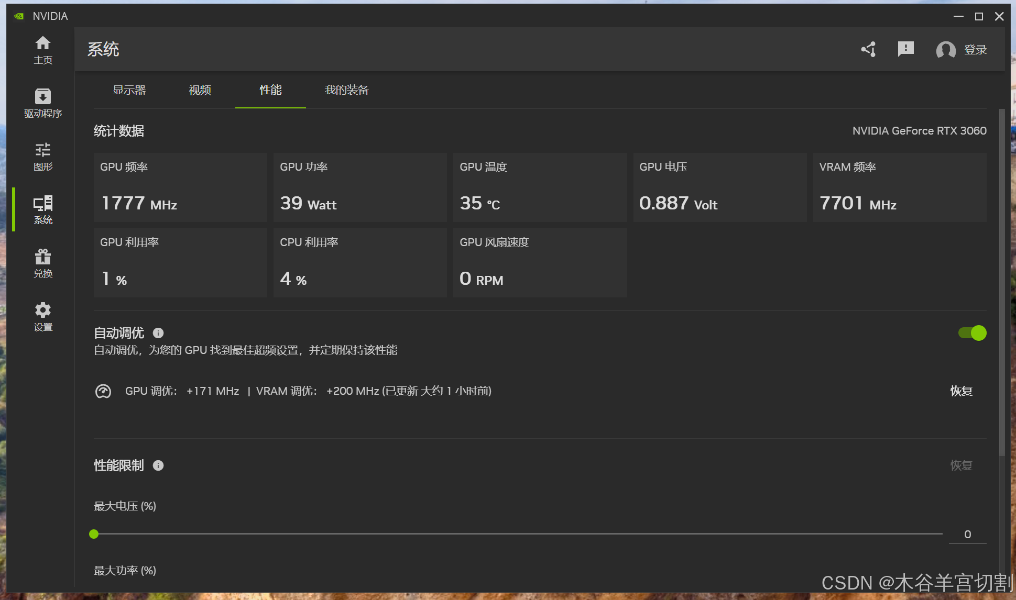Switch to the 视频 tab

coord(200,90)
